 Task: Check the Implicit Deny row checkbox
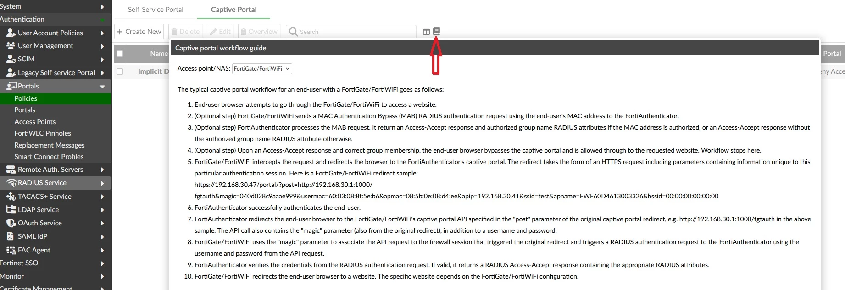[120, 71]
